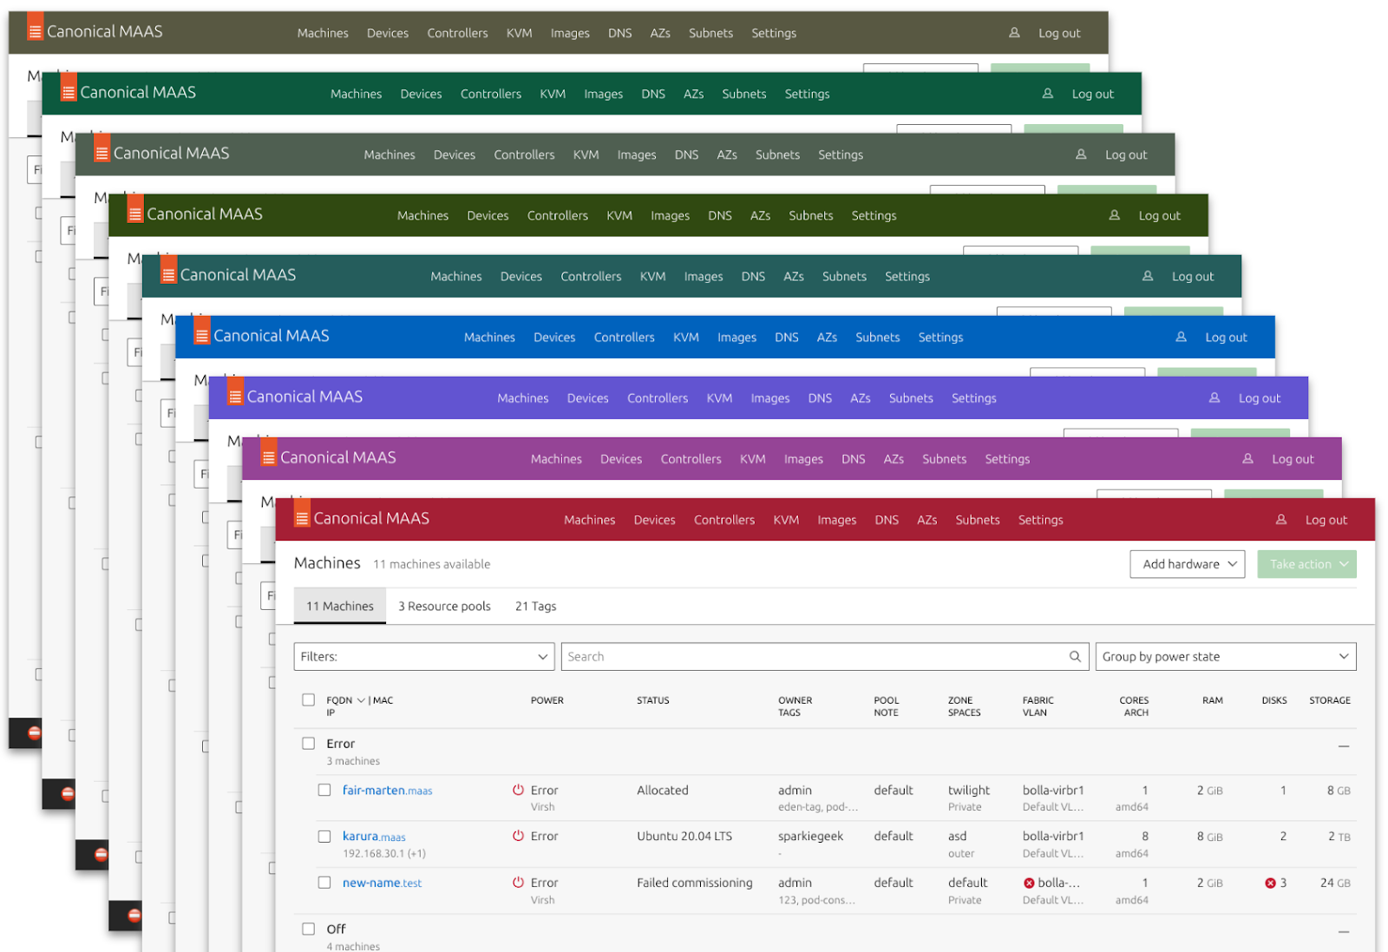
Task: Open the Group by power state dropdown
Action: [1225, 656]
